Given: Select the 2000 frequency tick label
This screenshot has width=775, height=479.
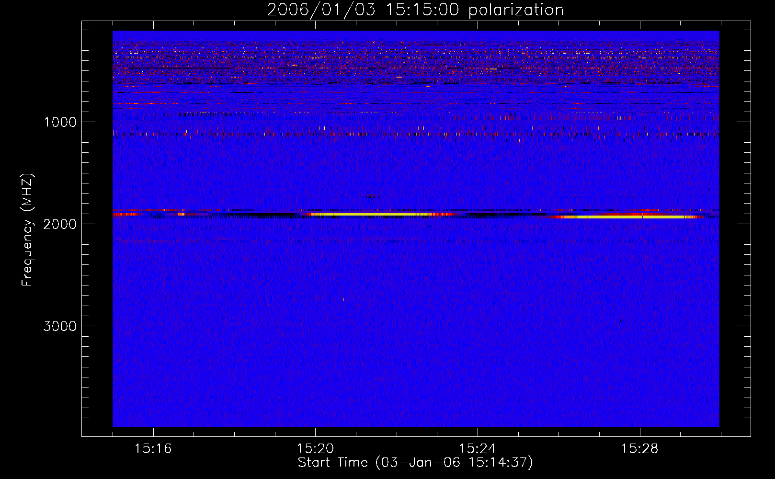Looking at the screenshot, I should tap(60, 224).
